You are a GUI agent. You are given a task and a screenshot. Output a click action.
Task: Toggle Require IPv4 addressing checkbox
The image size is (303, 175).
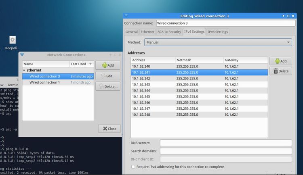pyautogui.click(x=133, y=167)
